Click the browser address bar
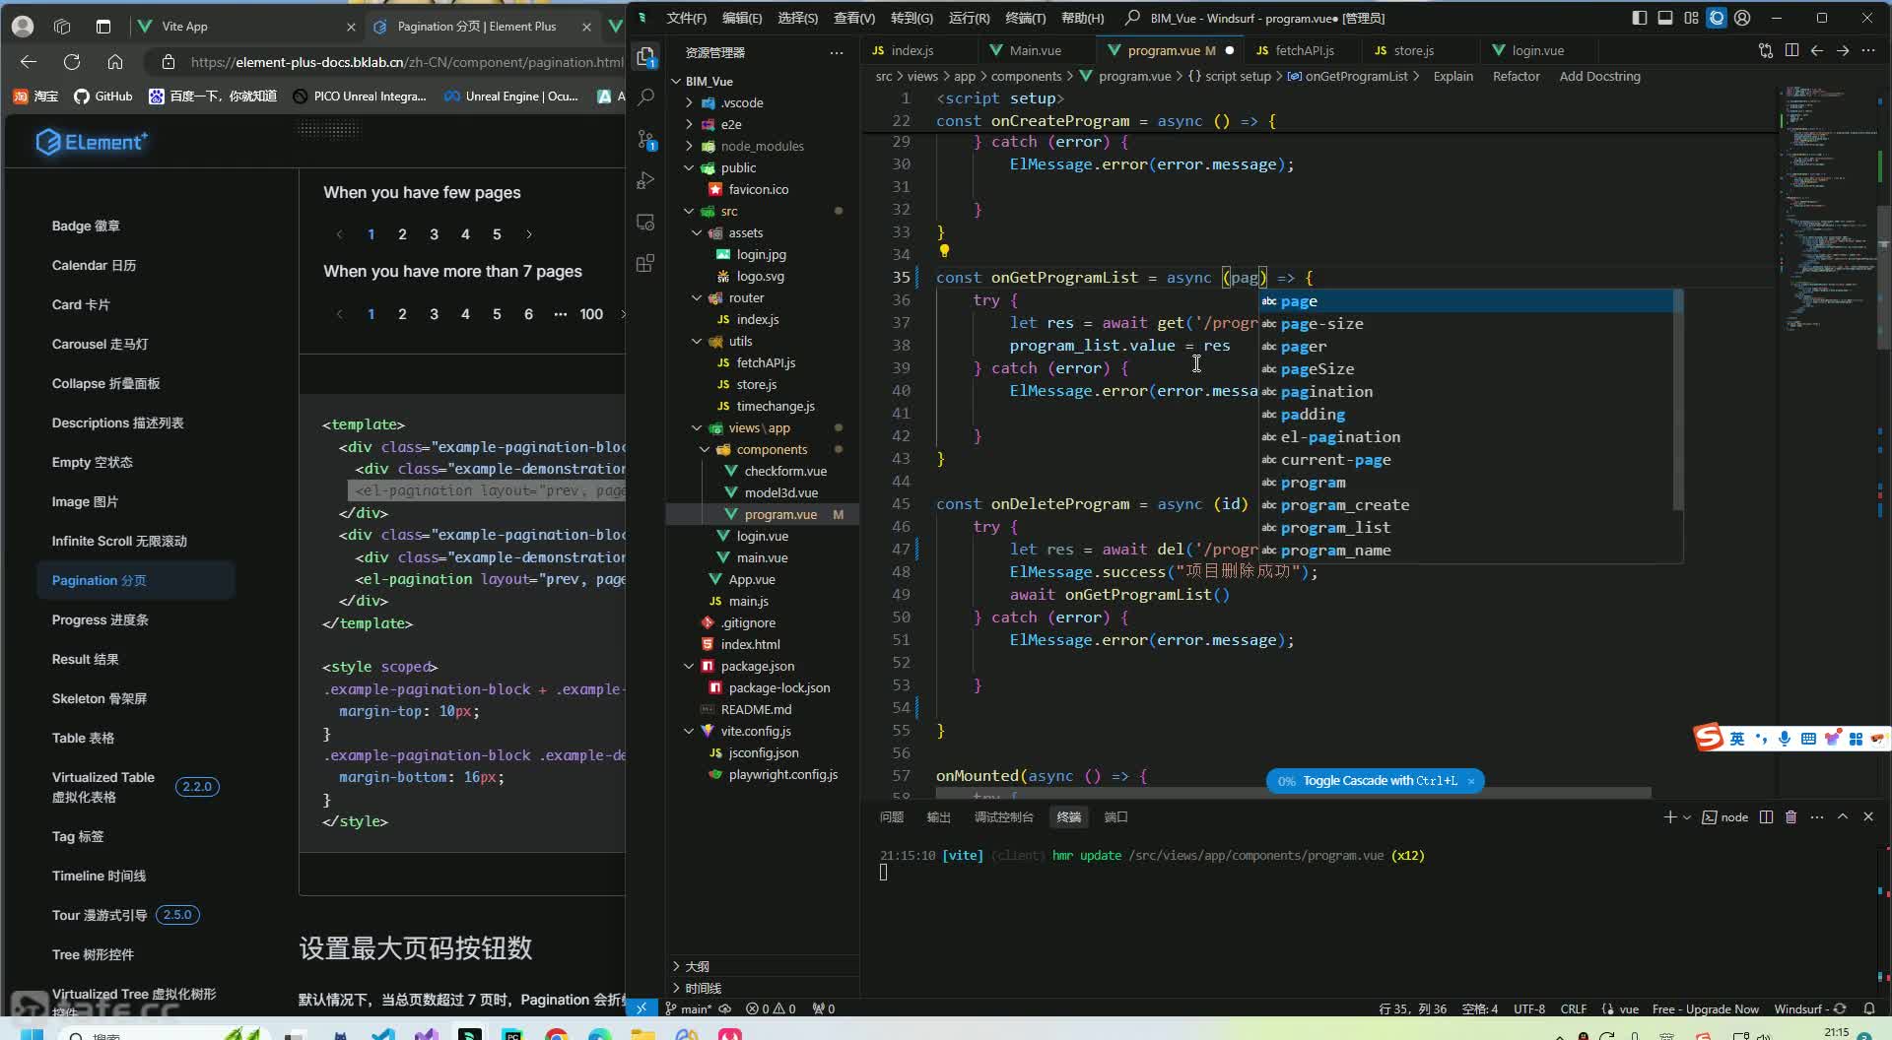1892x1040 pixels. 406,62
